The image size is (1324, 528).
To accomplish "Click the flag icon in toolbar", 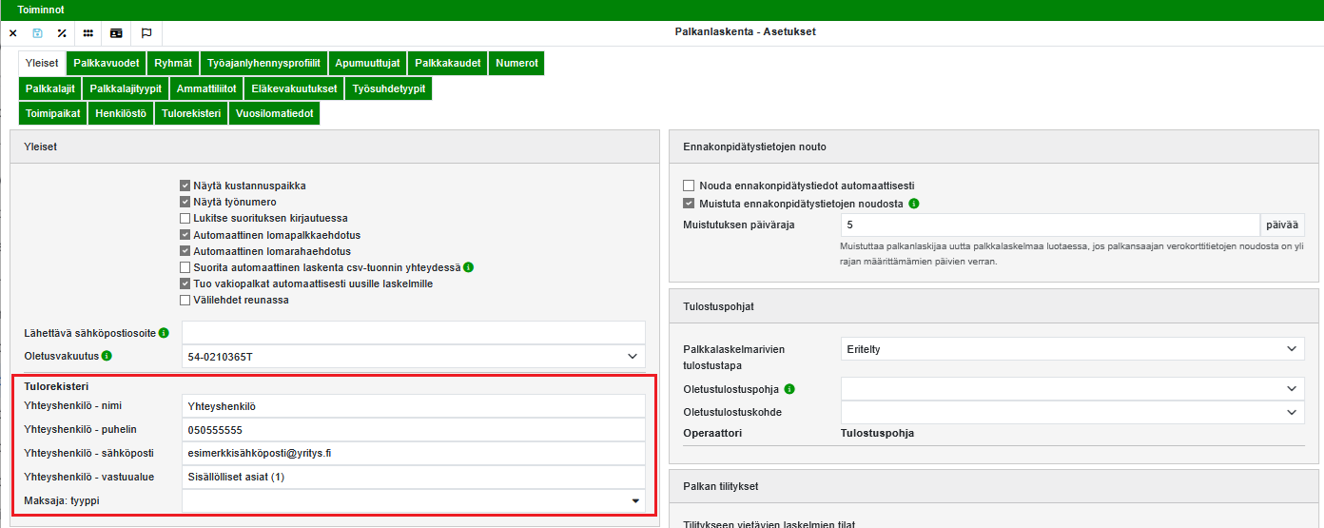I will [146, 32].
